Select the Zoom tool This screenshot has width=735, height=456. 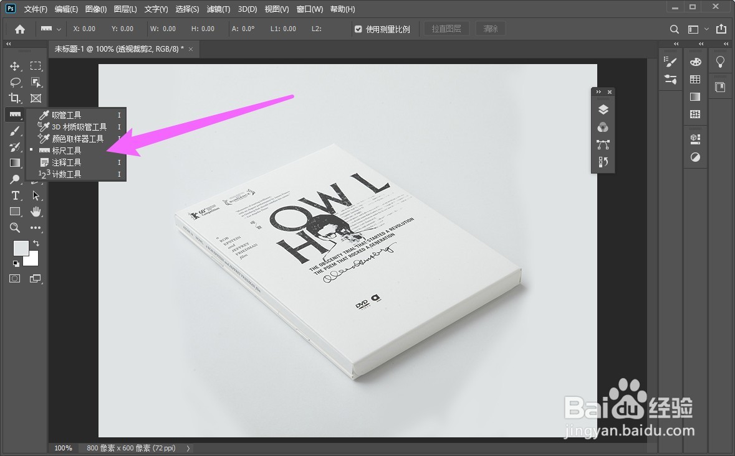coord(15,228)
